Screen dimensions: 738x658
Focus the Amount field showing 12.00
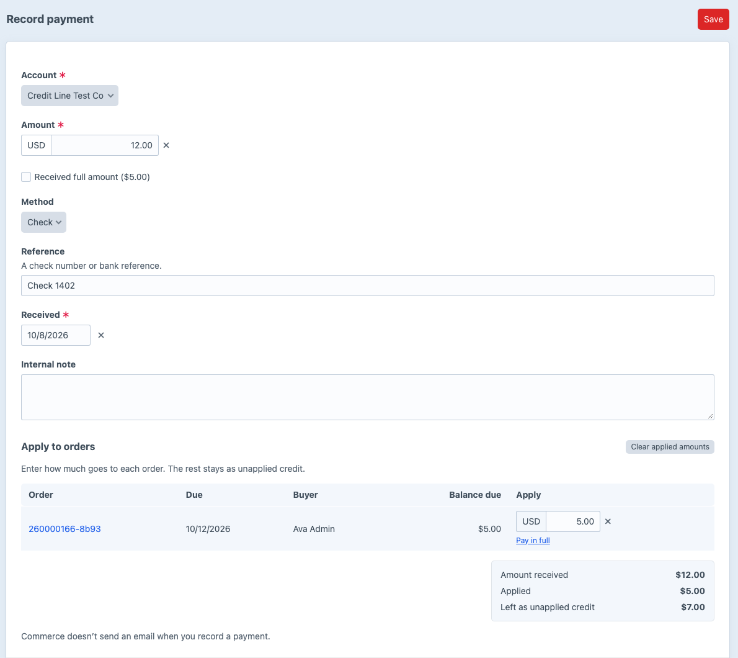[x=104, y=145]
